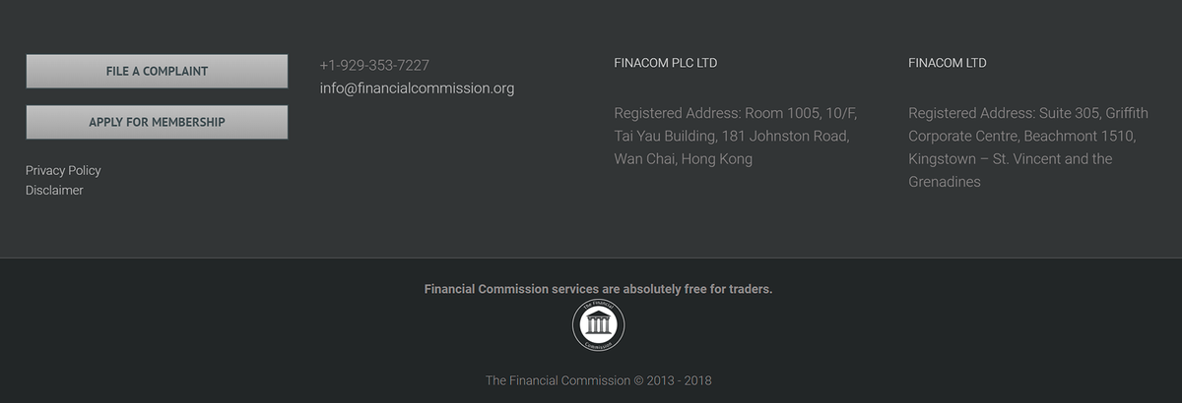Click the 'Suite 305, Griffith' address line
Image resolution: width=1182 pixels, height=403 pixels.
[1093, 113]
